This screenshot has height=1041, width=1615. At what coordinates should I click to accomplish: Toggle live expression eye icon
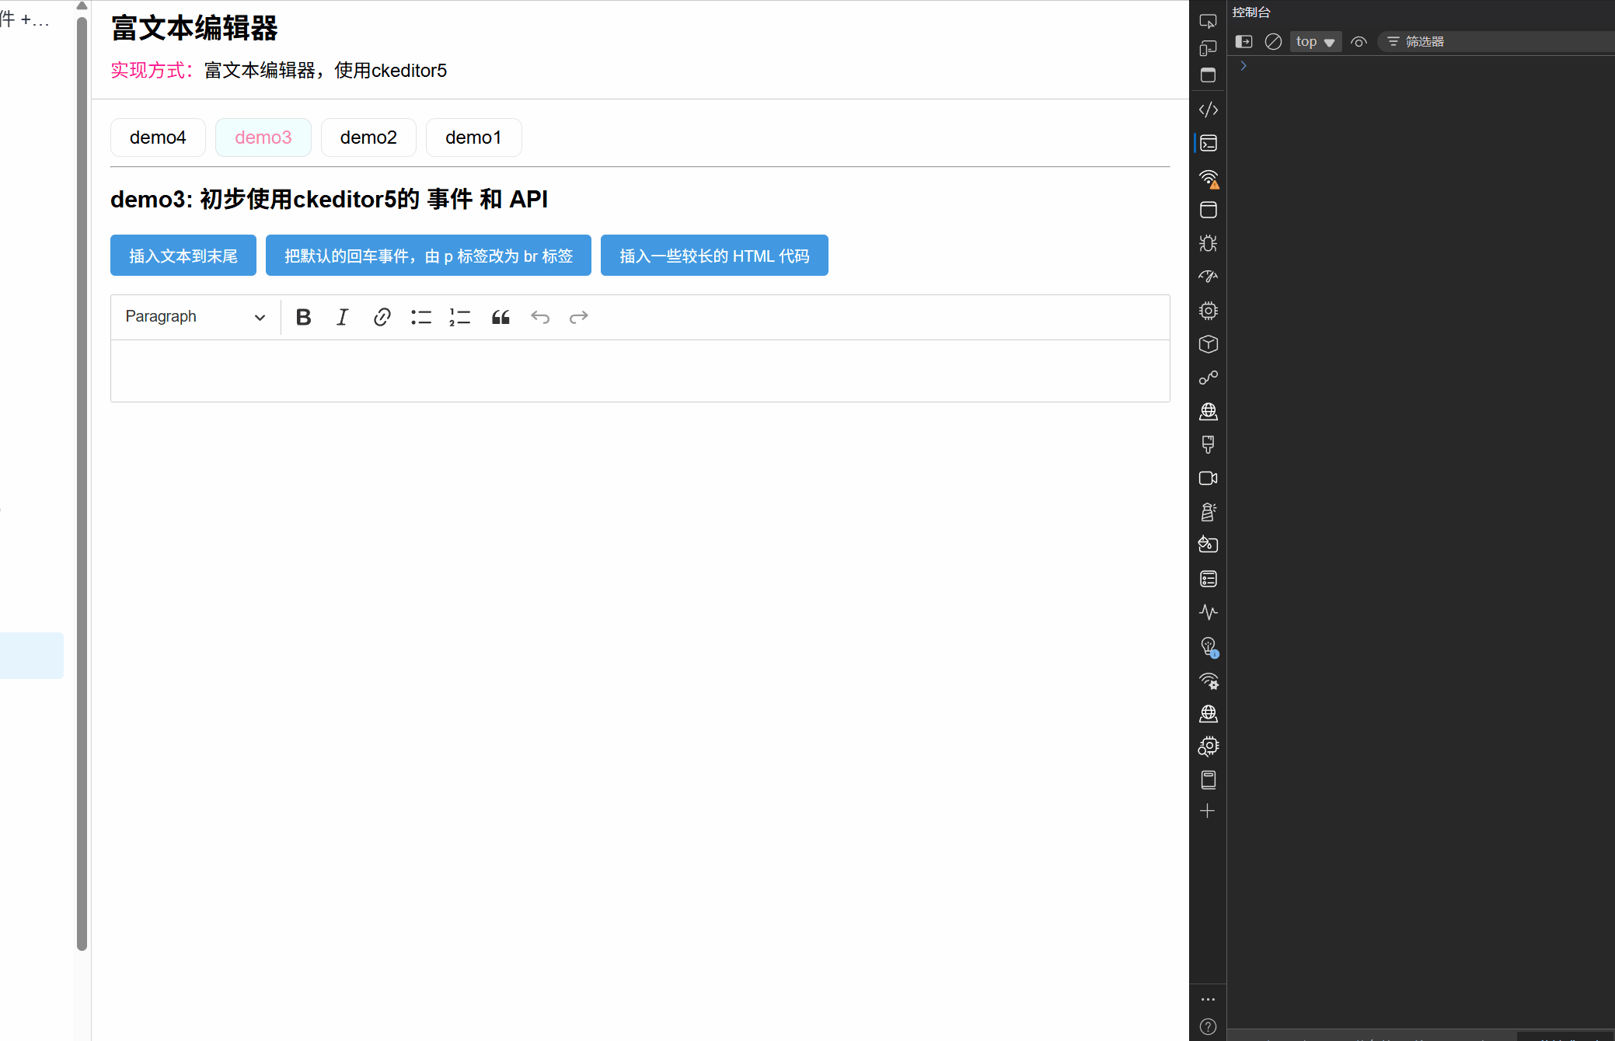point(1359,42)
